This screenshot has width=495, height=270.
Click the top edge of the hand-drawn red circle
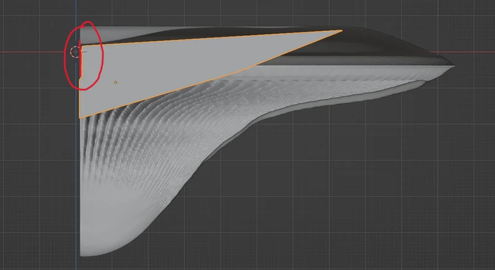(x=87, y=22)
